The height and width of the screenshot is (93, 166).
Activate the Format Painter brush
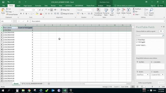(12, 14)
